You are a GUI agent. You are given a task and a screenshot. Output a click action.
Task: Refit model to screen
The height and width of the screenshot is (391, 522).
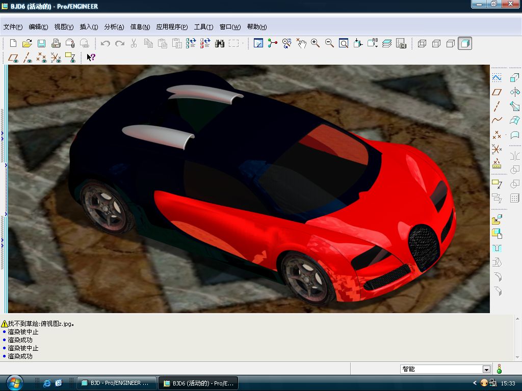tap(344, 43)
